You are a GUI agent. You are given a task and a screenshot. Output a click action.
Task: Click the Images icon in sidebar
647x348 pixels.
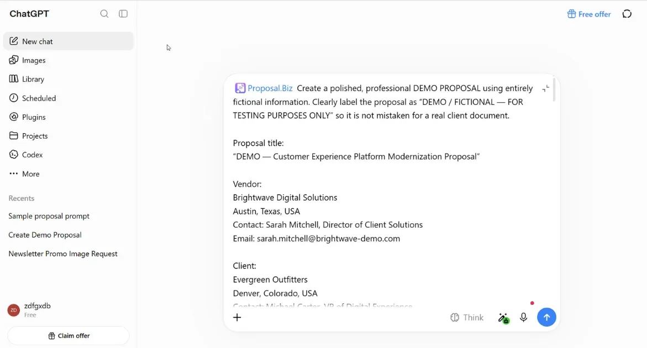click(x=14, y=60)
